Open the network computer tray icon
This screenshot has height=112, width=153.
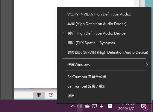pos(94,106)
